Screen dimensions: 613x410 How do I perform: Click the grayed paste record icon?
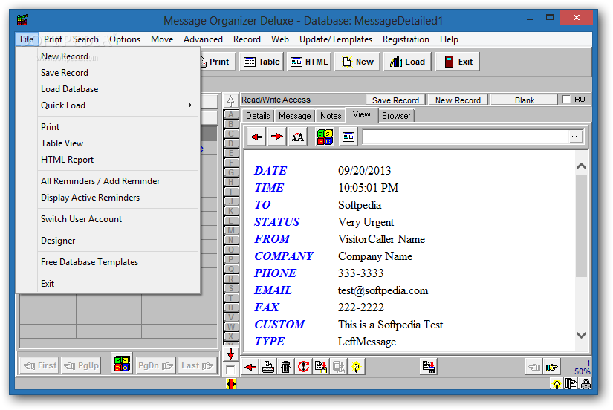(339, 367)
